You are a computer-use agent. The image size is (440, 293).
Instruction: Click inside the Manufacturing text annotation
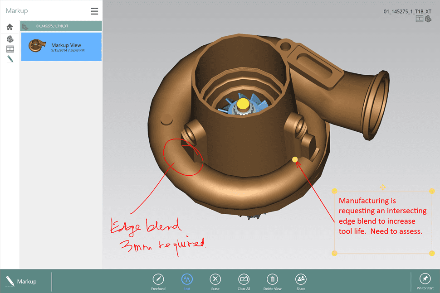coord(382,216)
